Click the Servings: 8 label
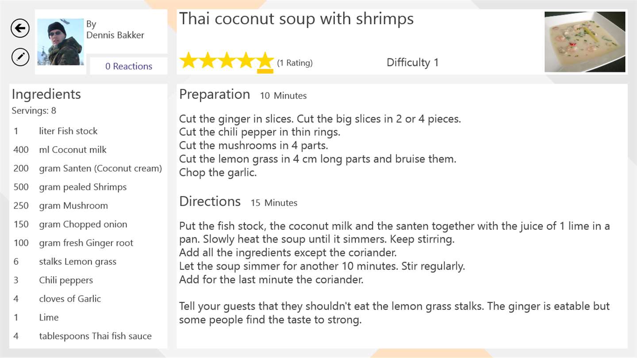This screenshot has height=358, width=637. pos(34,110)
